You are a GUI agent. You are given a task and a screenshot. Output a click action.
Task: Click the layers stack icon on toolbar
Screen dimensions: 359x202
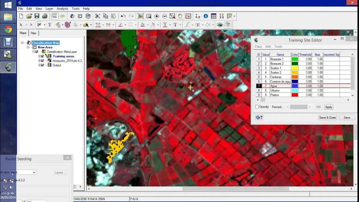[88, 16]
